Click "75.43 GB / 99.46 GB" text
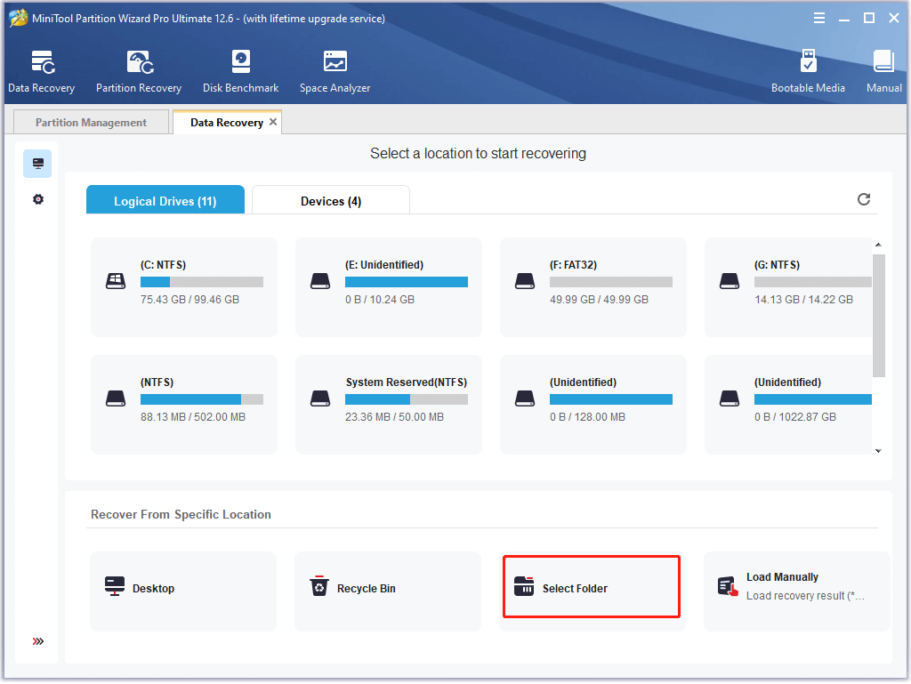 190,300
